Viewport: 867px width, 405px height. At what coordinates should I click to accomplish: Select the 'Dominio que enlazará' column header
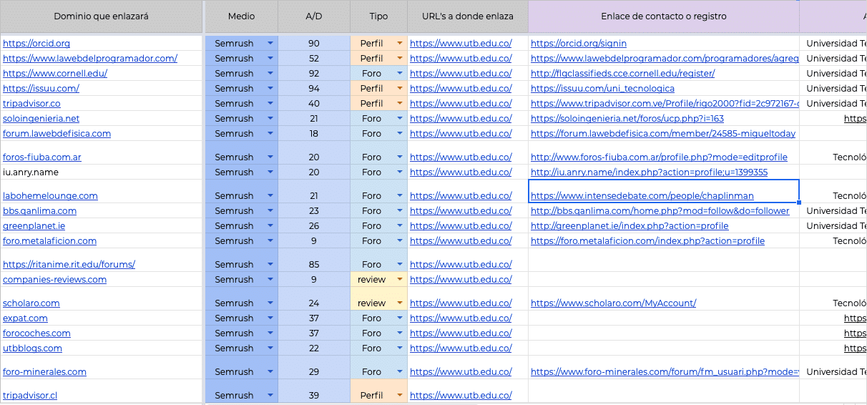[101, 16]
